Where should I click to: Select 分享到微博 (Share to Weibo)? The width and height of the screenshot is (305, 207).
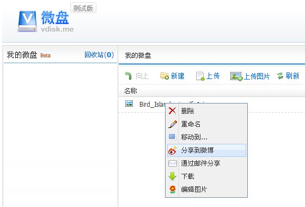(206, 150)
